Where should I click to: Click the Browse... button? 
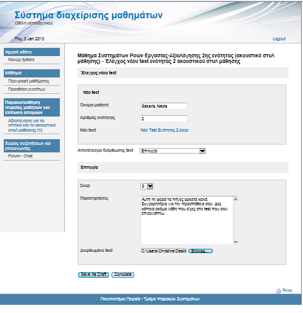tap(200, 251)
